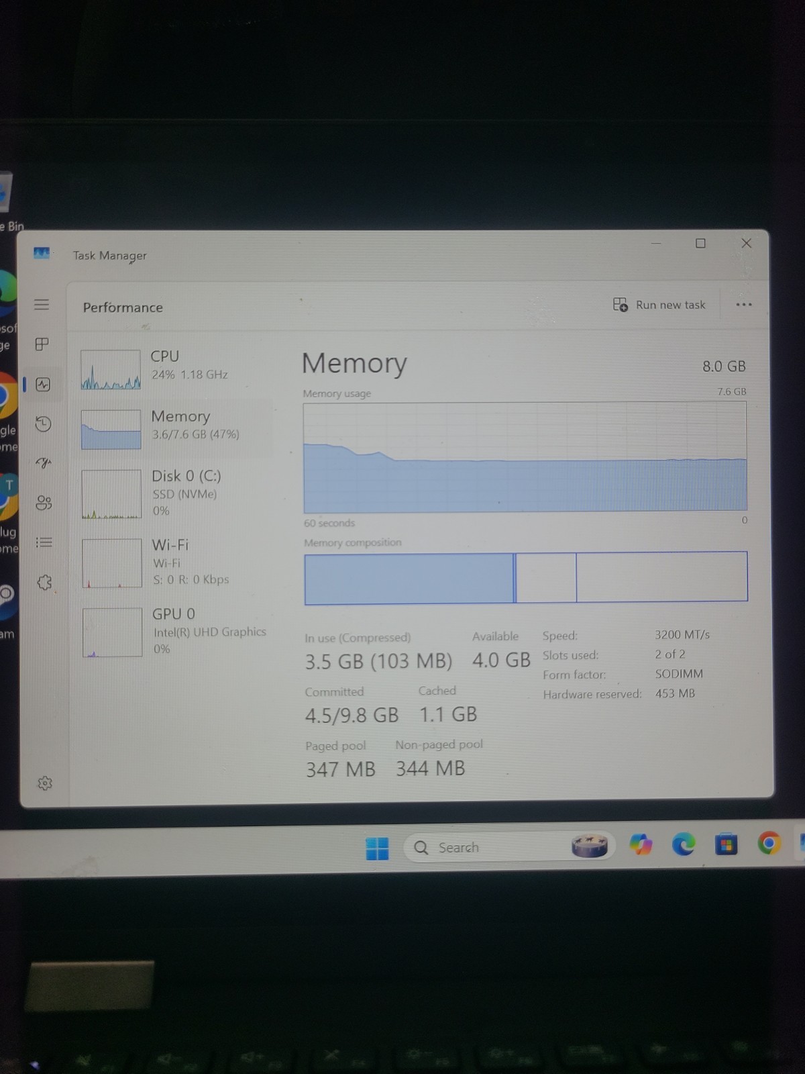Open the Task Manager hamburger navigation menu
The height and width of the screenshot is (1074, 805).
[42, 305]
